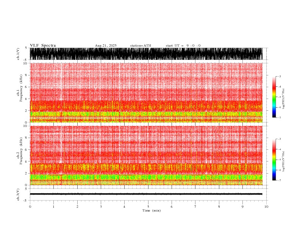This screenshot has height=232, width=300.
Task: Click the "-7" tick on ch.1 colorbar
Action: coord(280,118)
